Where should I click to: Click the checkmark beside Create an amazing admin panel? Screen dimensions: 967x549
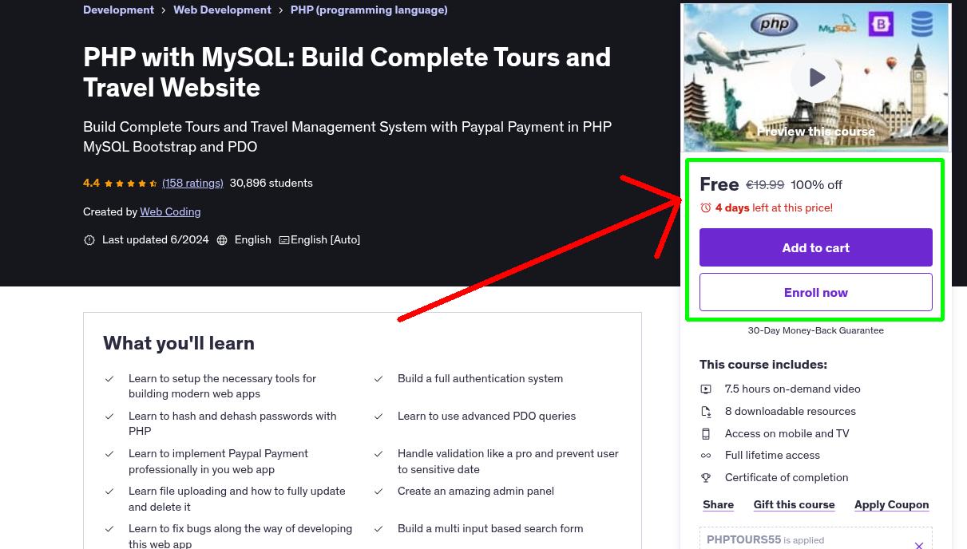(378, 492)
